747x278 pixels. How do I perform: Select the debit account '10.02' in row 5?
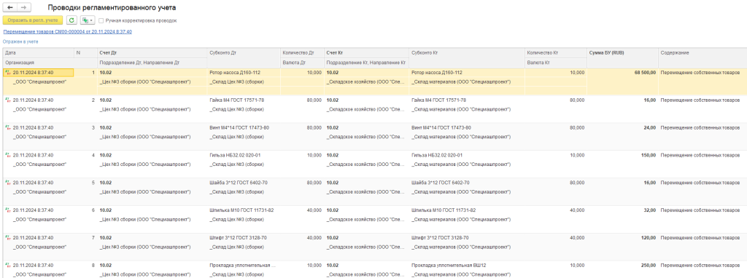[152, 183]
